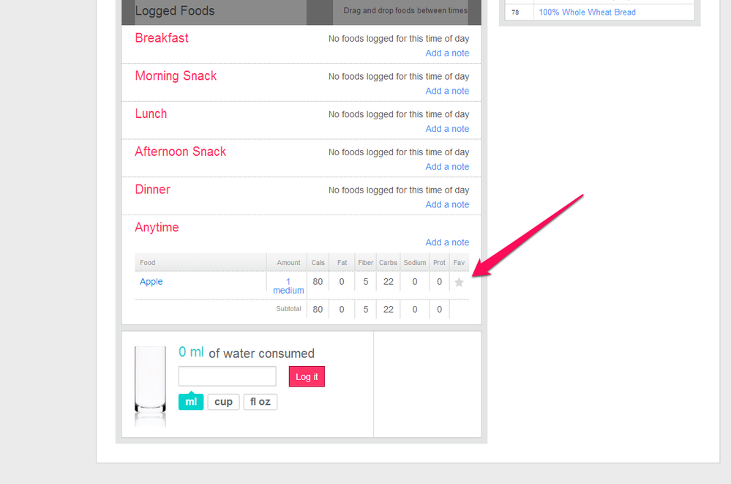Click the 5 fiber cell in Subtotal row

click(366, 310)
